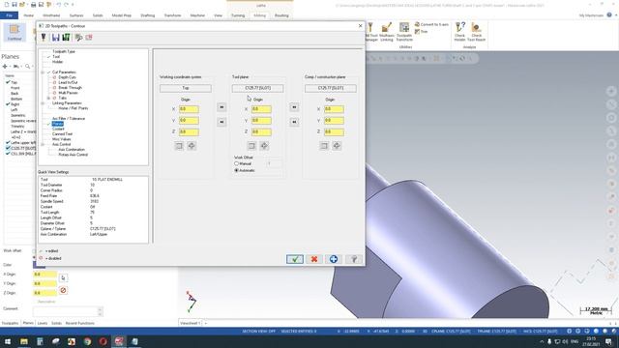Select Lead In/Out in the tree
The height and width of the screenshot is (348, 619).
coord(68,82)
